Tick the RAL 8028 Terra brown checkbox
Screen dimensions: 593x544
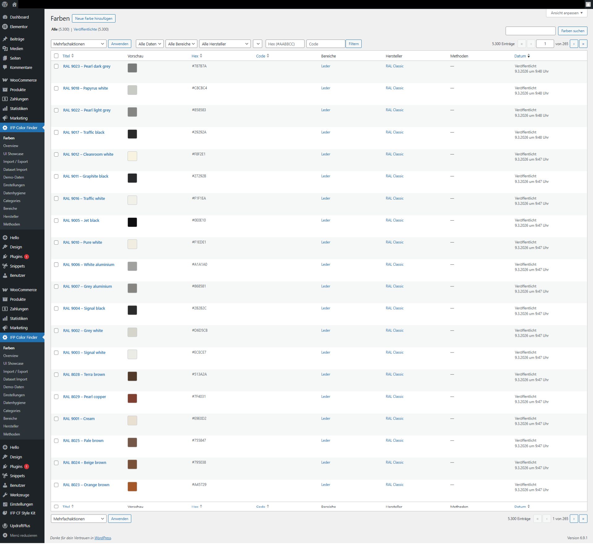click(56, 374)
